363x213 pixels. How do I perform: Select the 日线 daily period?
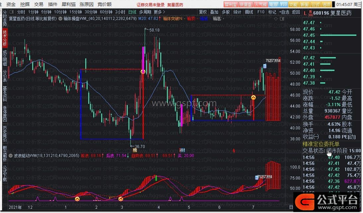[132, 12]
